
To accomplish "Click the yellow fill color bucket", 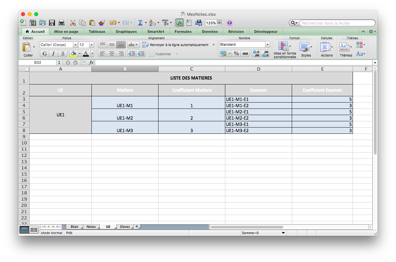I will click(x=73, y=54).
